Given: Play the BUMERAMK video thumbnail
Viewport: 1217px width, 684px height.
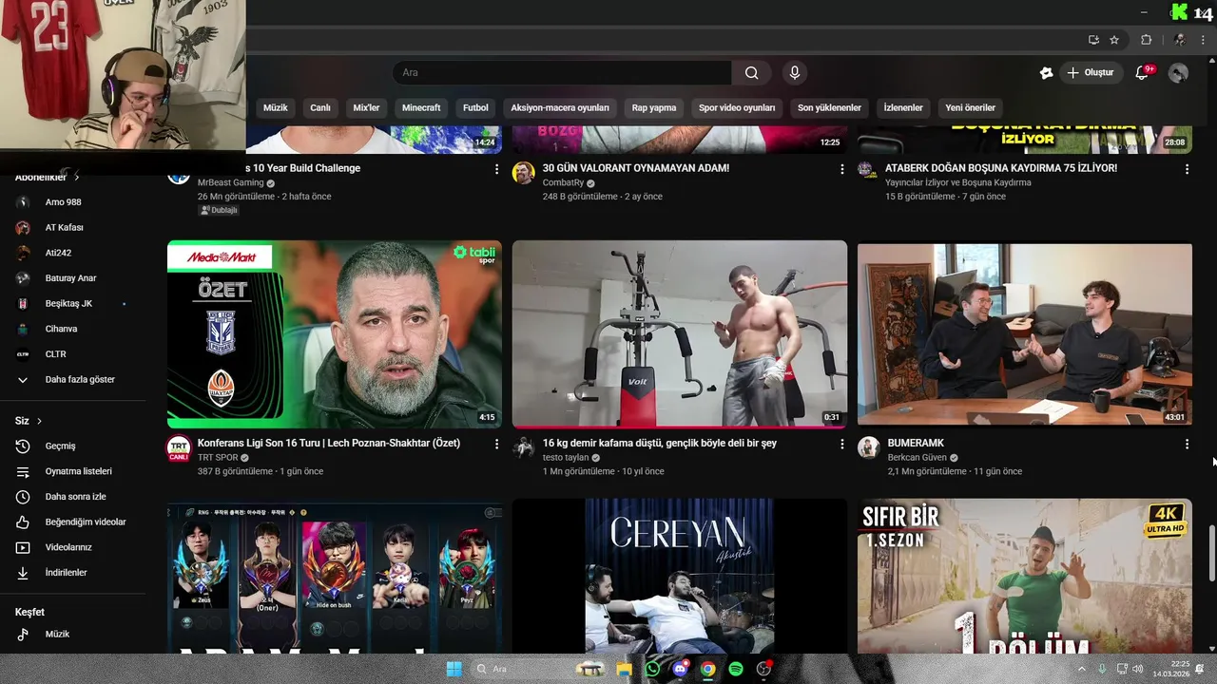Looking at the screenshot, I should click(x=1025, y=334).
